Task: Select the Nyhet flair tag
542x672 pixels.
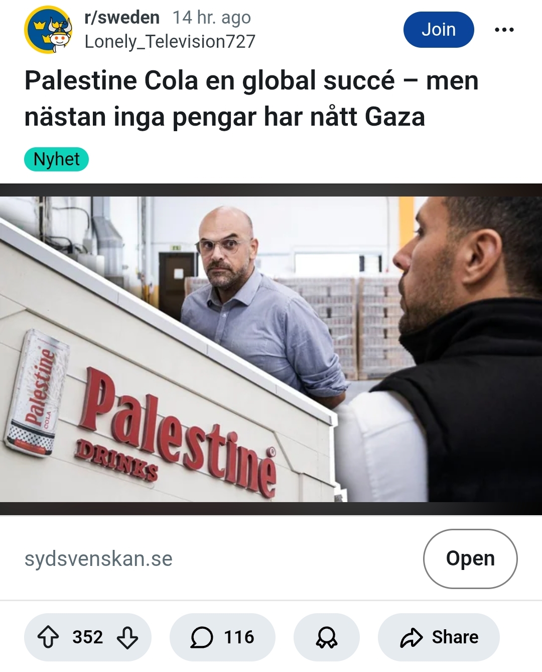Action: [56, 159]
